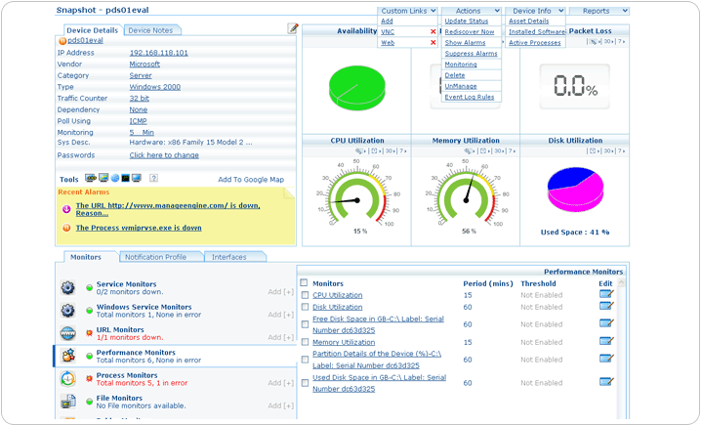Select Rediscover Now from Actions menu
The width and height of the screenshot is (701, 426).
point(470,31)
